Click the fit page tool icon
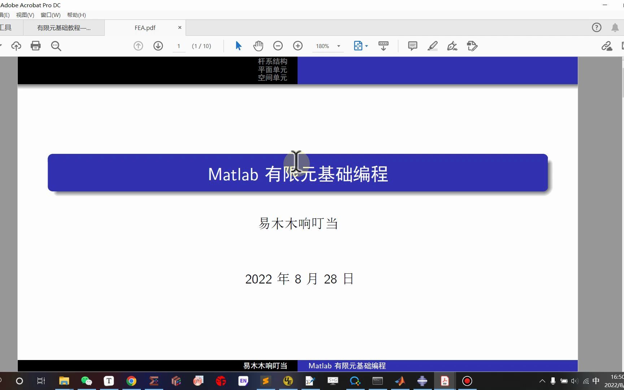Screen dimensions: 624x390 coord(358,46)
